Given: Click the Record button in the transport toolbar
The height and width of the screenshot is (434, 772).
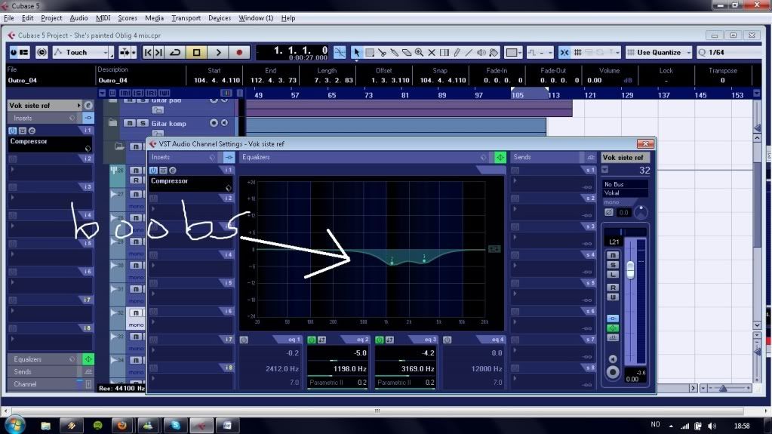Looking at the screenshot, I should (240, 52).
